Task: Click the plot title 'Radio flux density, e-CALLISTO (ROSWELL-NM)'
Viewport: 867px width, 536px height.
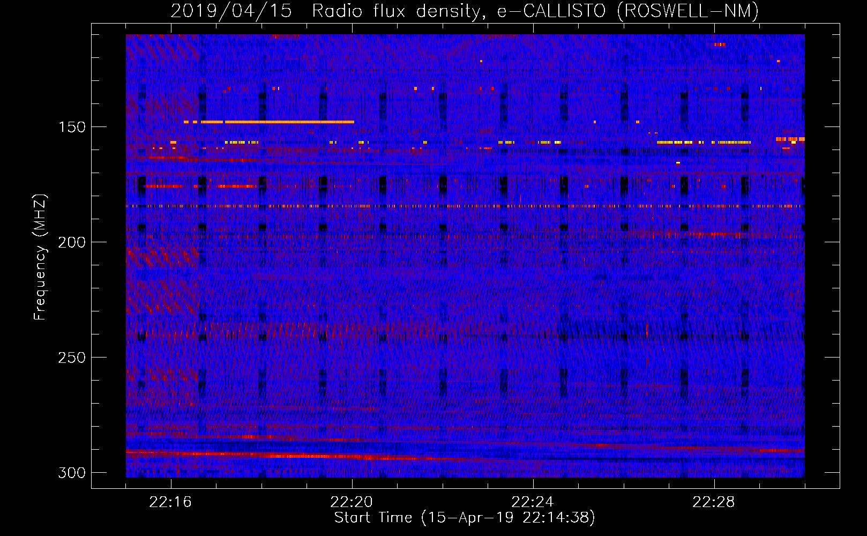Action: click(535, 11)
